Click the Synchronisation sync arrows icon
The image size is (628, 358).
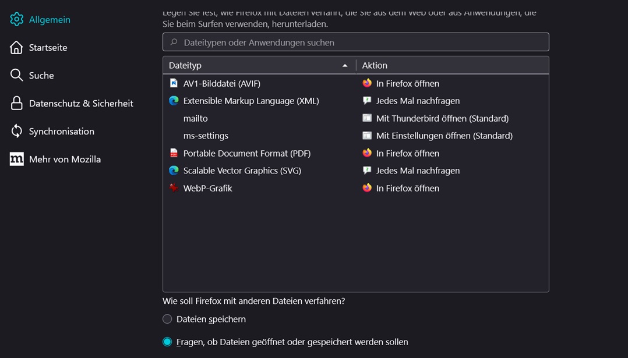(16, 131)
